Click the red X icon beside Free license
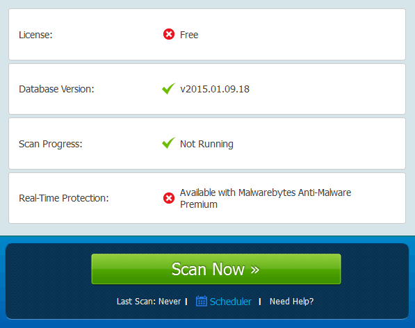Screen dimensions: 415x328 tap(169, 34)
